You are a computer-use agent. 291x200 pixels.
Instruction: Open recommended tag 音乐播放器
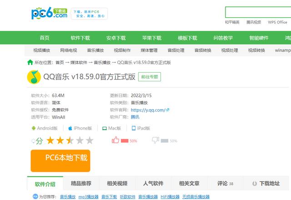pos(148,197)
